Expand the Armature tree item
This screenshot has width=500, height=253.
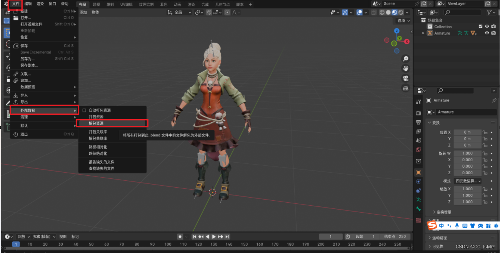(x=423, y=33)
